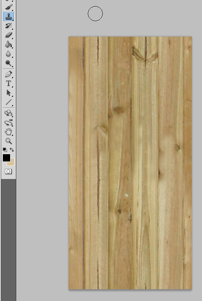Select the 3D Orbit camera tool
202x301 pixels.
pyautogui.click(x=9, y=122)
